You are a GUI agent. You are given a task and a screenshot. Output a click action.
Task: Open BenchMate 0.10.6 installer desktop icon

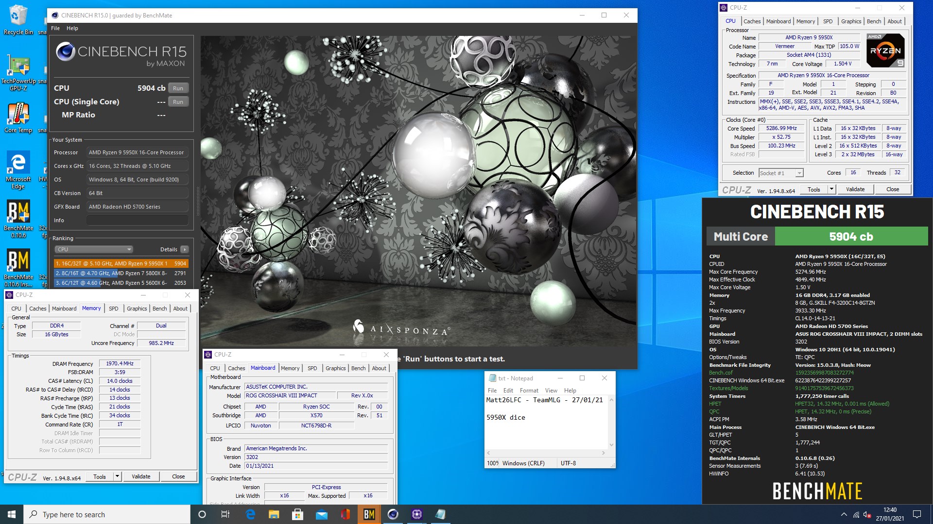tap(18, 268)
